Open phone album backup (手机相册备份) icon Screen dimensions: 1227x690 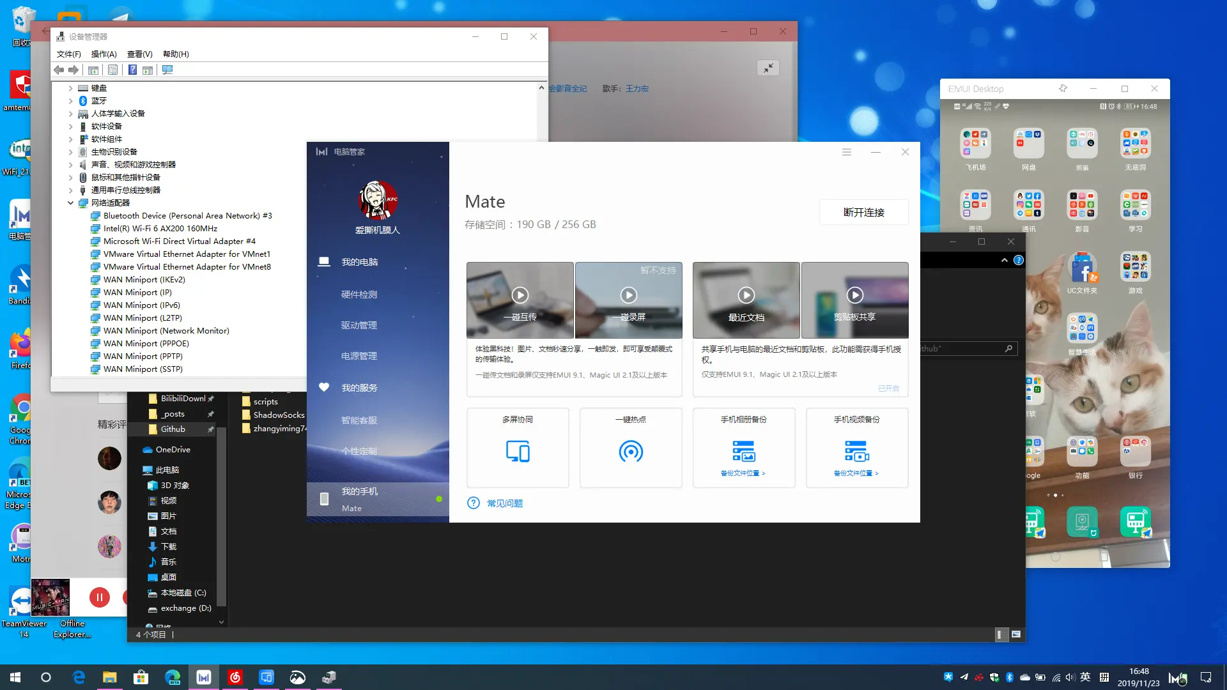[744, 451]
